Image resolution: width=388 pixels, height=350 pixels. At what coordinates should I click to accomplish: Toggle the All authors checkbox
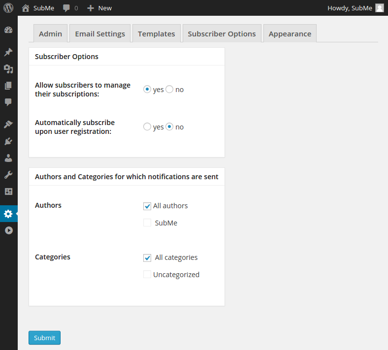tap(147, 206)
